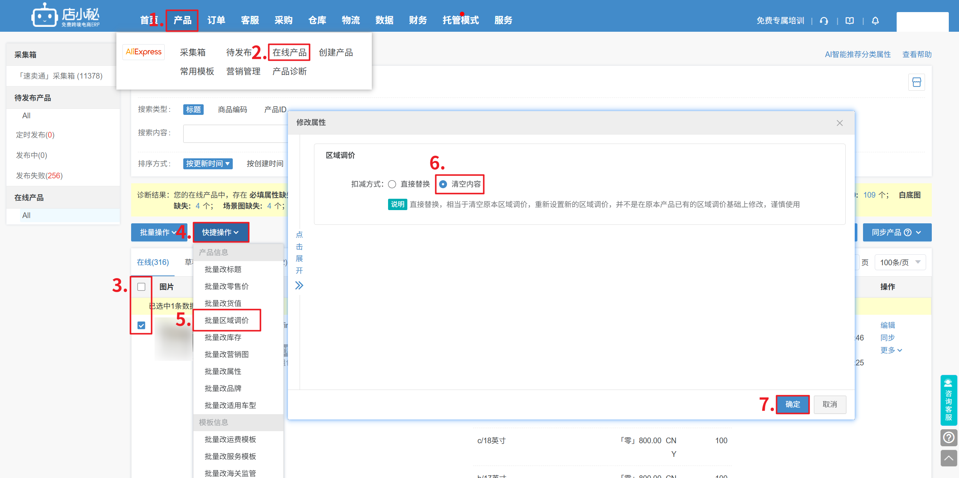This screenshot has width=959, height=478.
Task: Click the customer service headset icon
Action: (x=824, y=21)
